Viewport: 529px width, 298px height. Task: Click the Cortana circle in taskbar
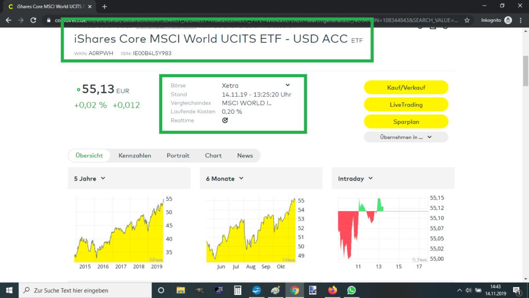coord(161,290)
